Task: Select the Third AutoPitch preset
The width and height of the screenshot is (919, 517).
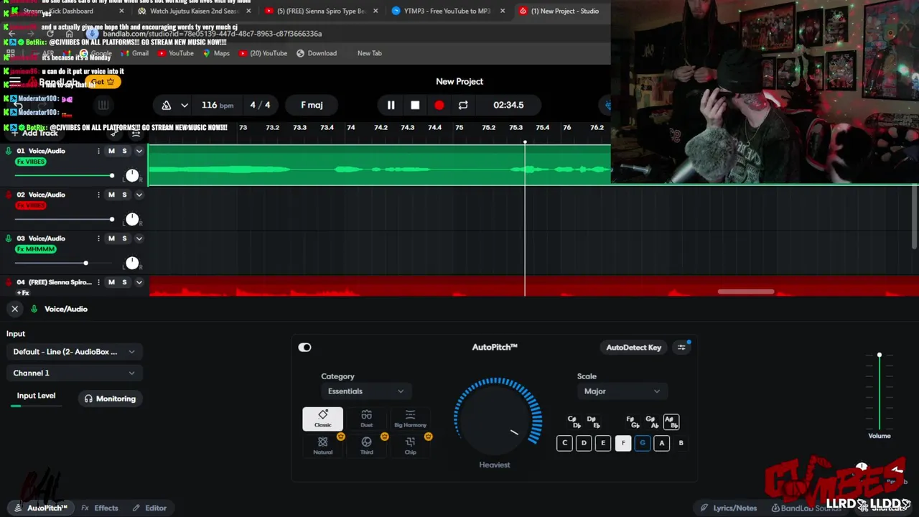Action: [366, 445]
